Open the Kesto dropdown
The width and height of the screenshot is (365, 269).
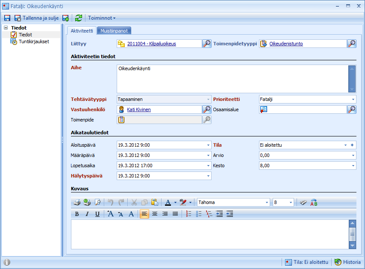click(x=353, y=166)
